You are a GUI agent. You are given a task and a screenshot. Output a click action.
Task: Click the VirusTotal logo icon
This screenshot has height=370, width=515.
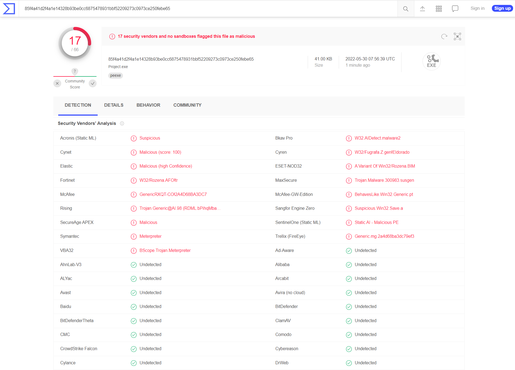[x=9, y=9]
